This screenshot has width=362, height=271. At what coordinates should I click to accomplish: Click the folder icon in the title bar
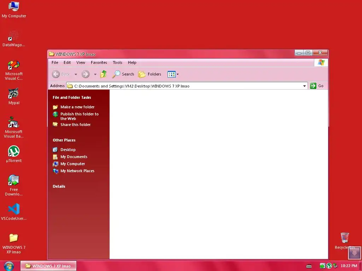pos(52,54)
